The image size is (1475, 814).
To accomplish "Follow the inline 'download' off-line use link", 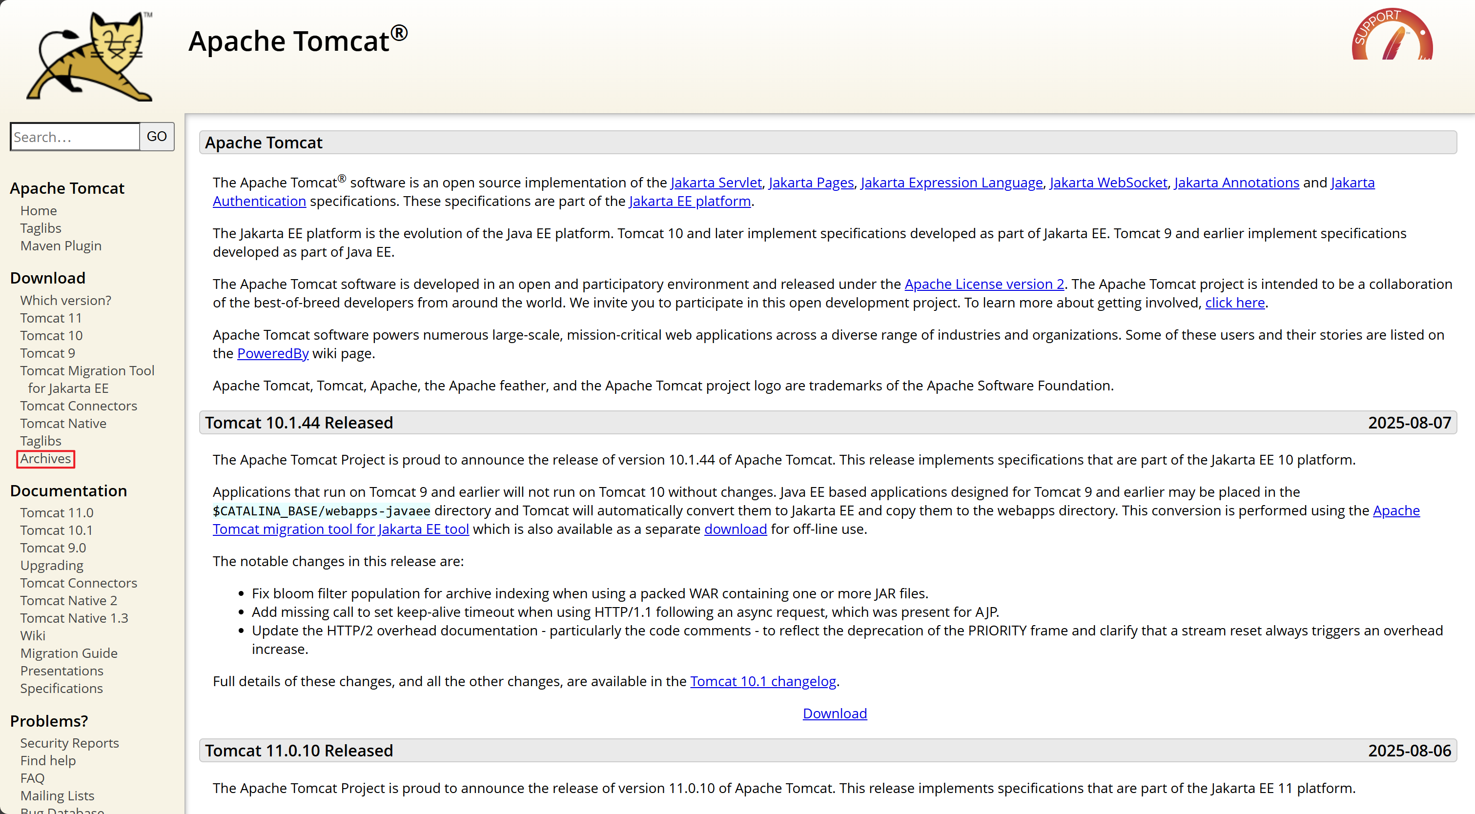I will tap(735, 529).
